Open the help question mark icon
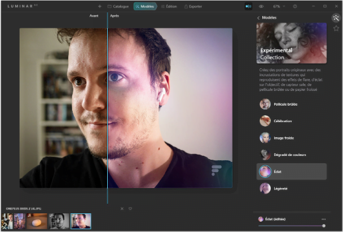Screen dimensions: 343x232 [x=295, y=6]
